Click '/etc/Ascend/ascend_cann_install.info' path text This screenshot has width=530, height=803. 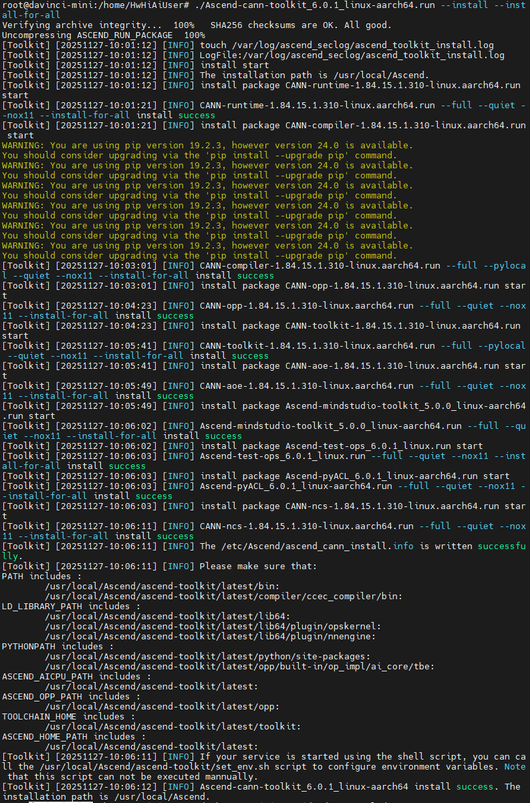point(317,546)
